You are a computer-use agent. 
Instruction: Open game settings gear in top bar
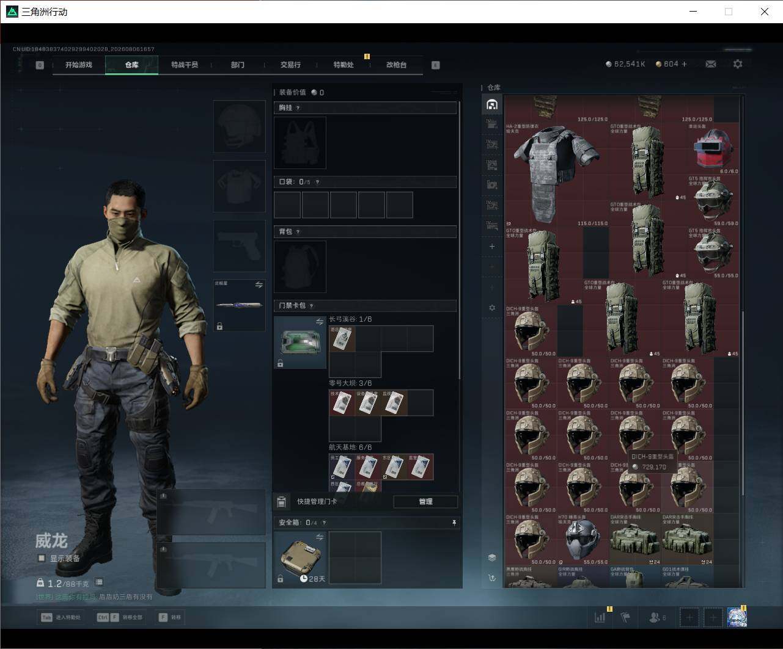[738, 64]
